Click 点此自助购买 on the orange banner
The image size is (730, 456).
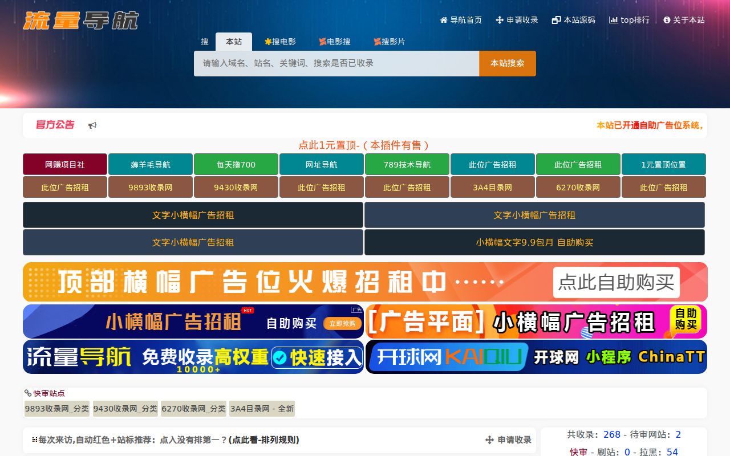pos(617,282)
